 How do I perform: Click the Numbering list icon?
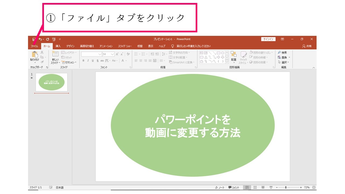[143, 54]
